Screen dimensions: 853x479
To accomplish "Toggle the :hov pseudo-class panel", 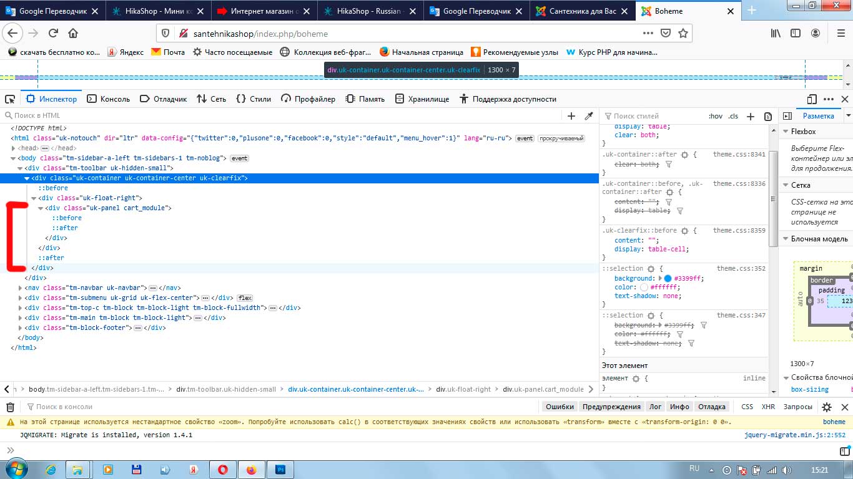I will click(716, 116).
